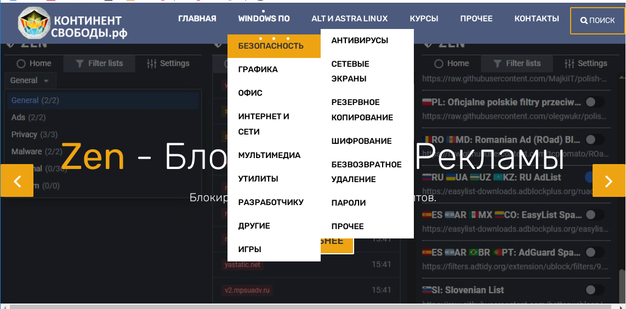Switch to right Filter lists tab
Screen dimensions: 626x309
click(517, 63)
